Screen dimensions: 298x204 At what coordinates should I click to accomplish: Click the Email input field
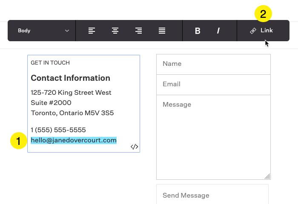[213, 85]
